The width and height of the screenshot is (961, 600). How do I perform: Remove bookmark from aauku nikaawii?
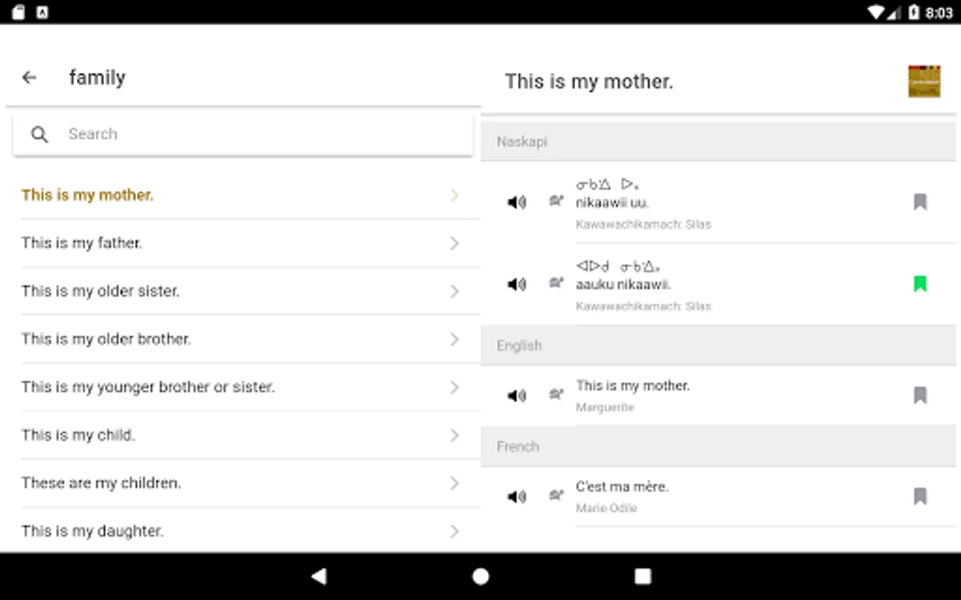point(920,284)
